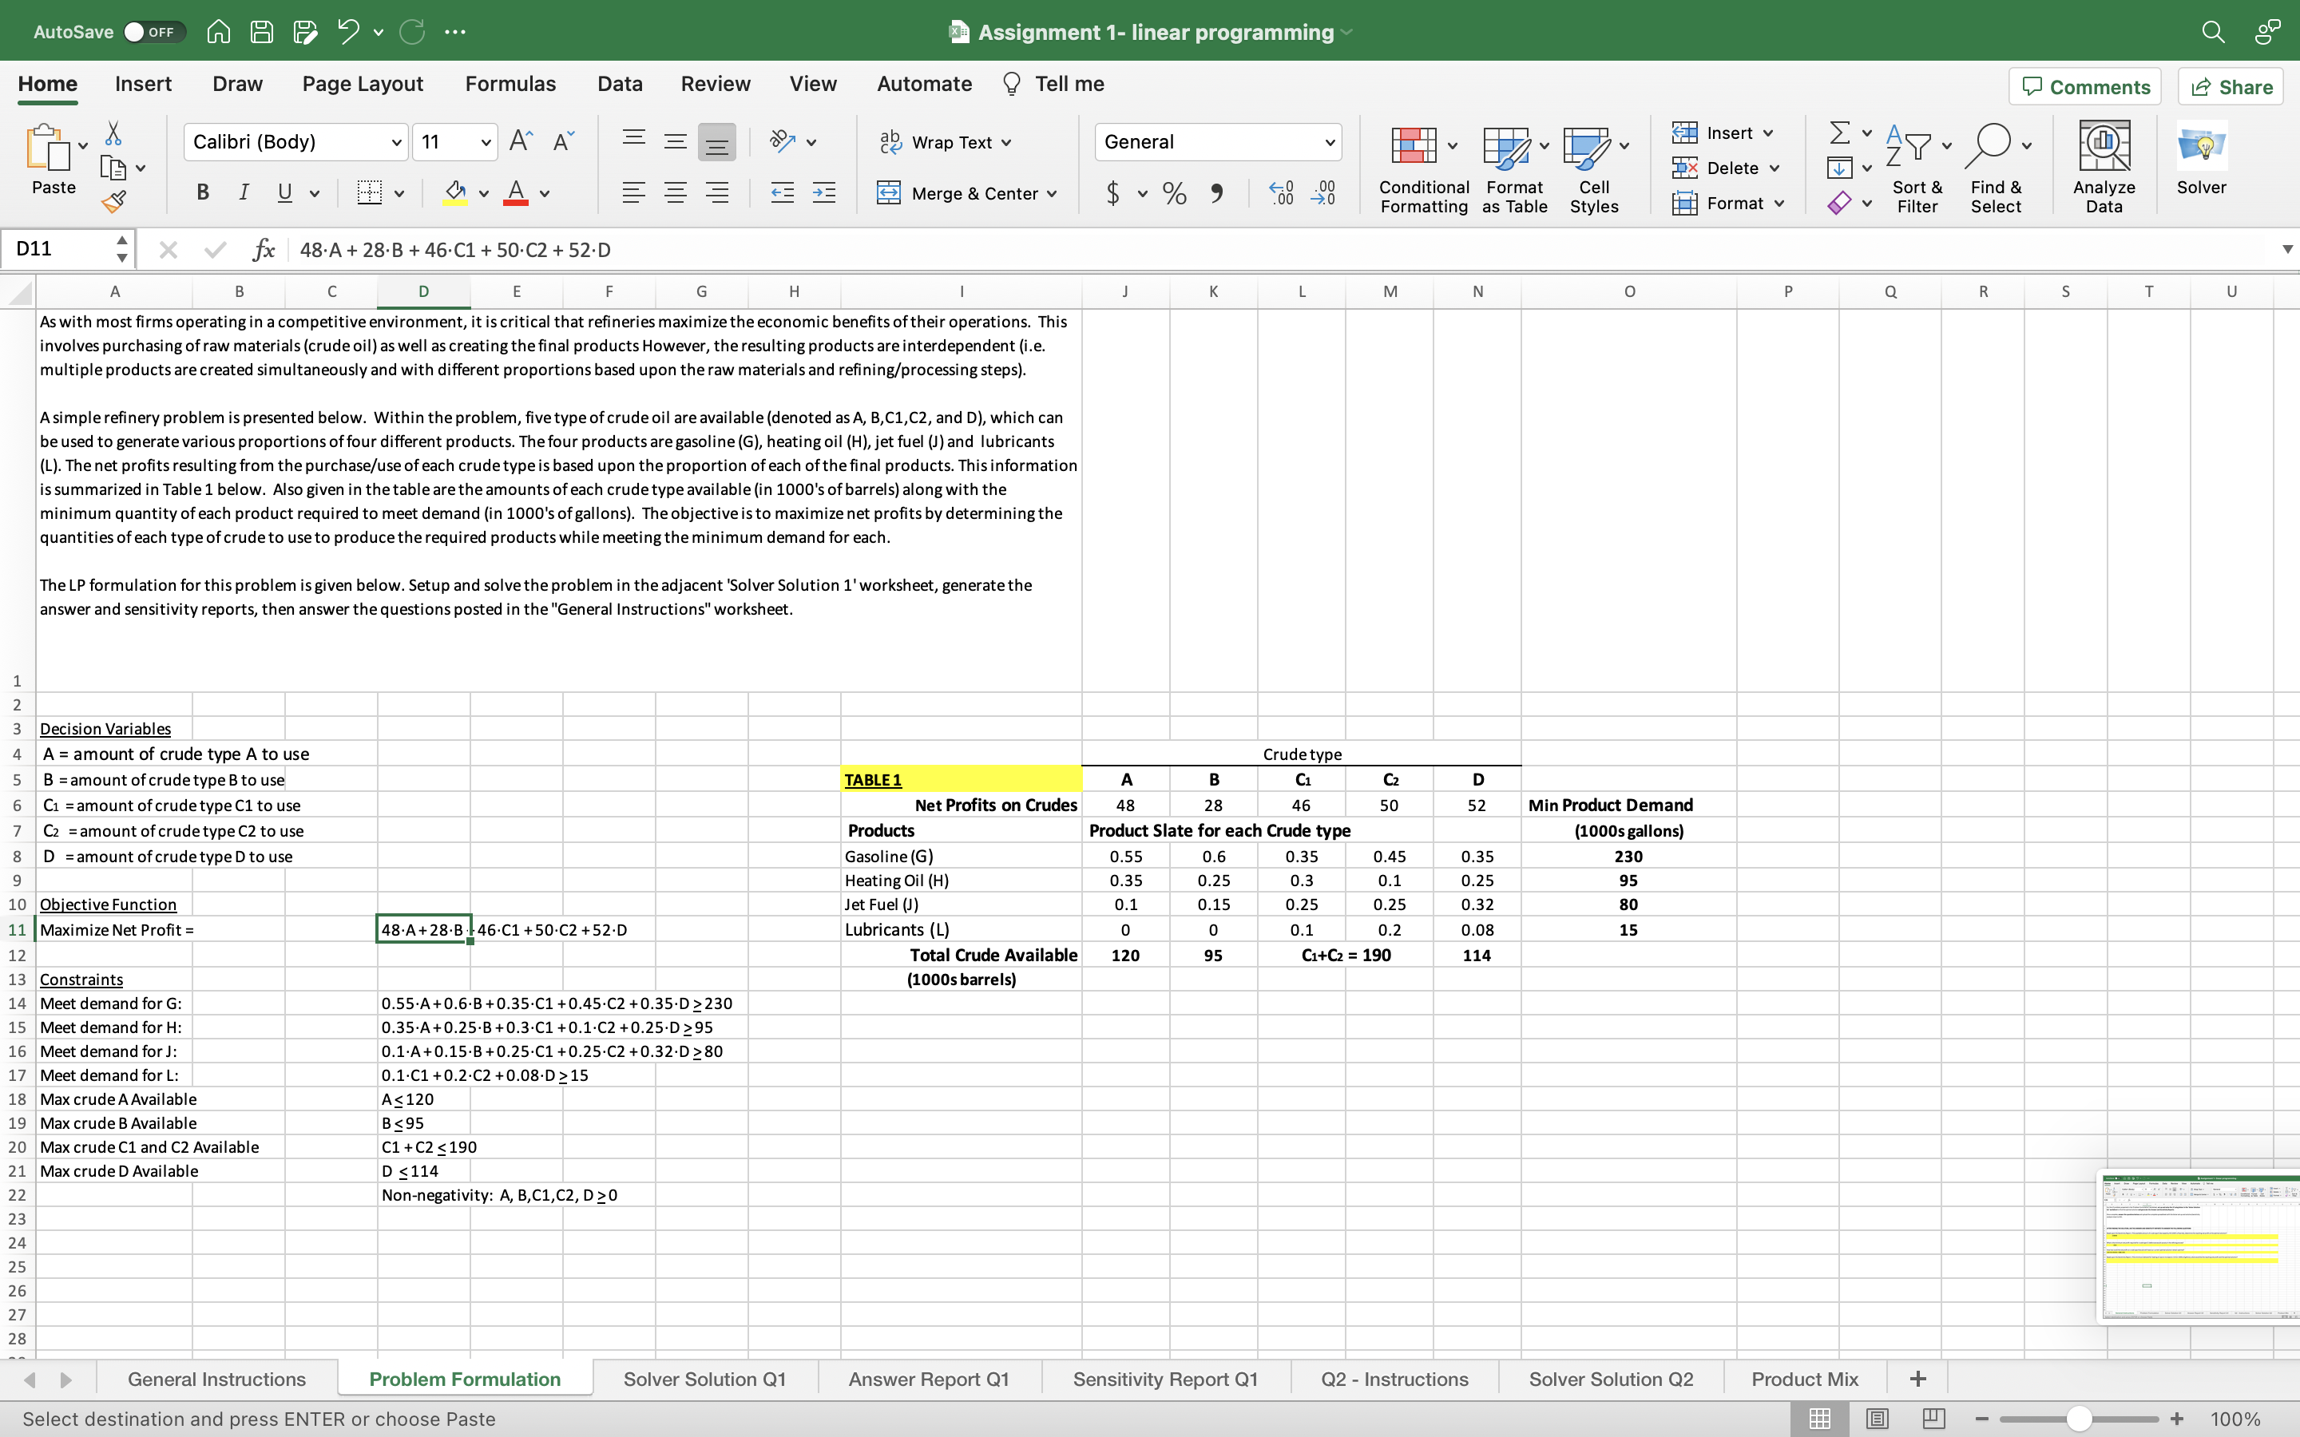Open the Solver Solution Q1 sheet
2300x1437 pixels.
click(704, 1378)
